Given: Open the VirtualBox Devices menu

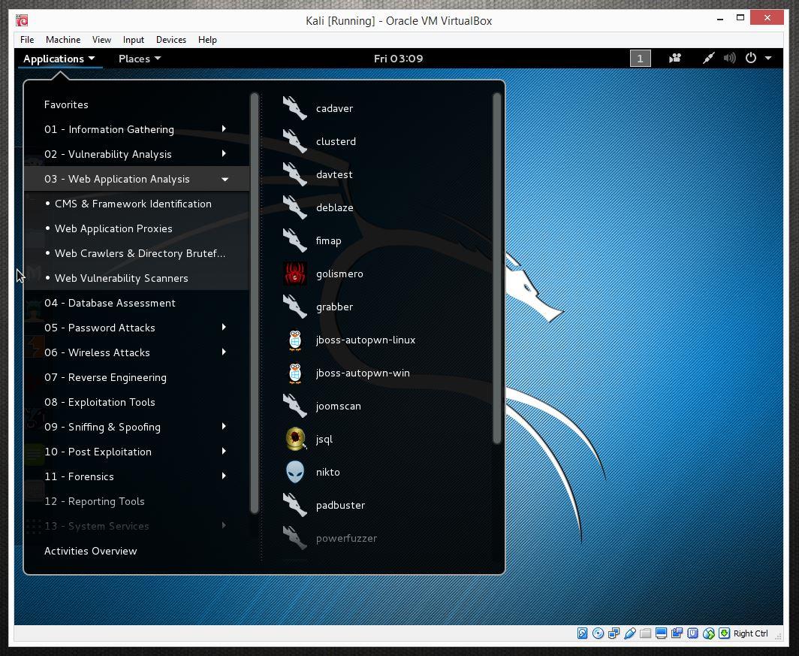Looking at the screenshot, I should click(x=170, y=40).
